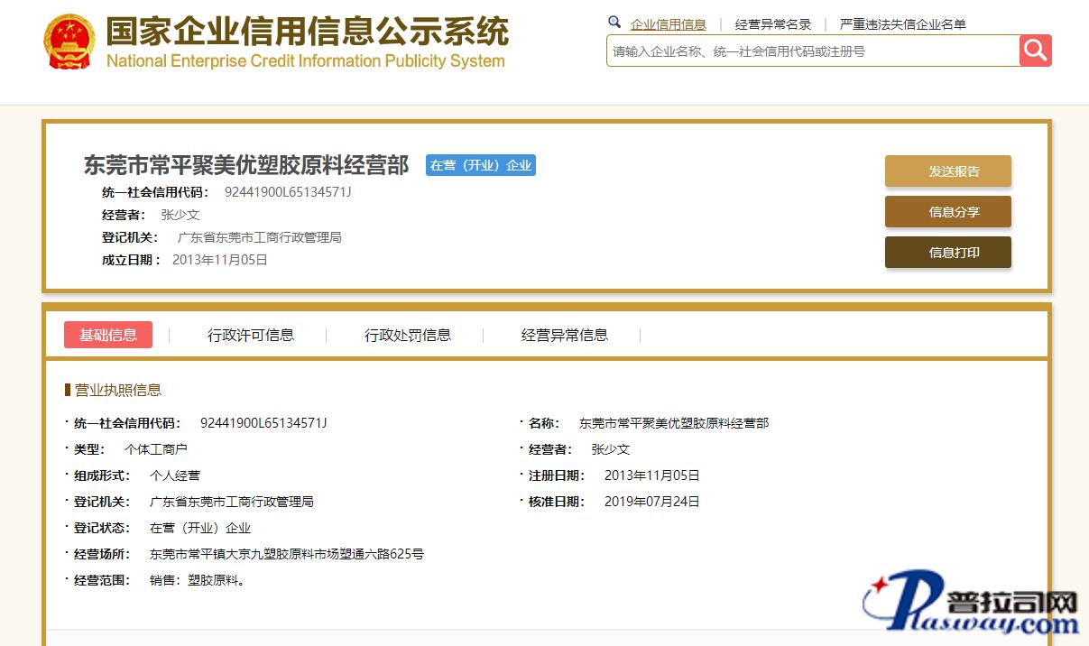View the 经营异常信息 tab
1089x646 pixels.
point(565,335)
